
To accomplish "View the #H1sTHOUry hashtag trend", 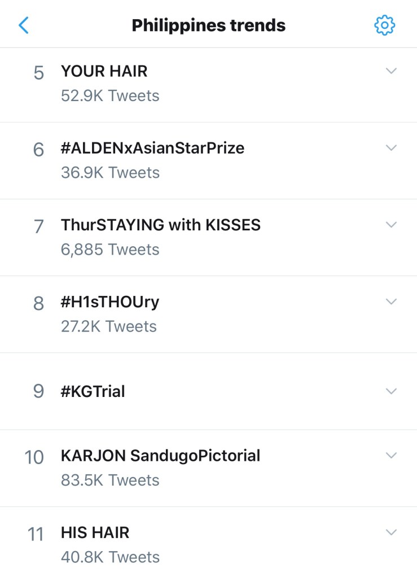I will [x=110, y=302].
